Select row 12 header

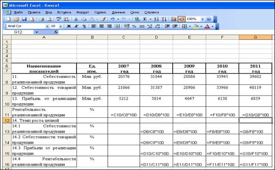[7, 120]
